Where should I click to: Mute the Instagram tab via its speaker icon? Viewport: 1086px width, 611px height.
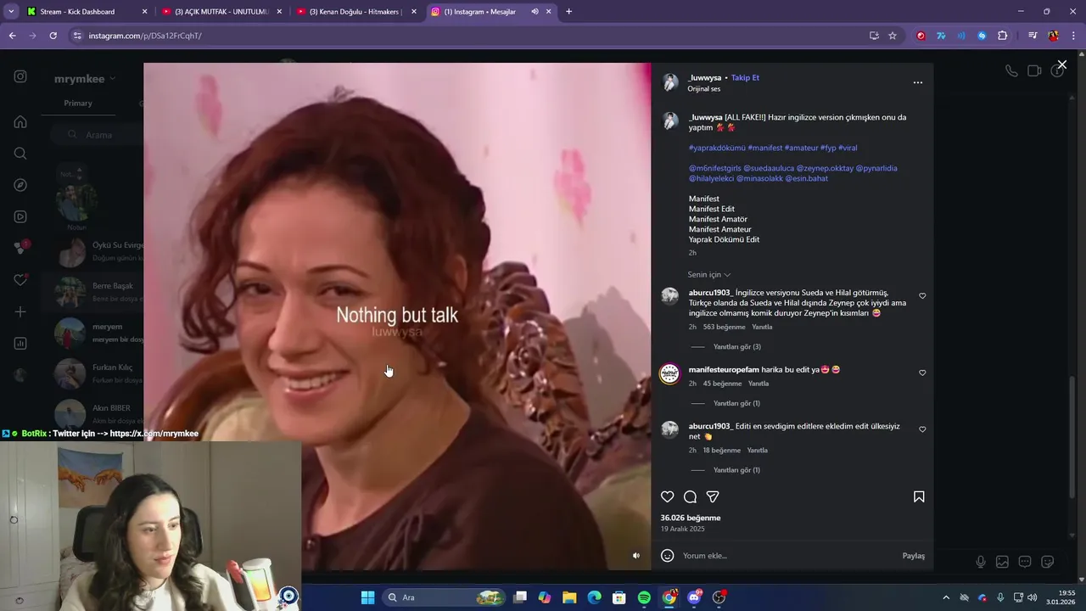coord(535,12)
